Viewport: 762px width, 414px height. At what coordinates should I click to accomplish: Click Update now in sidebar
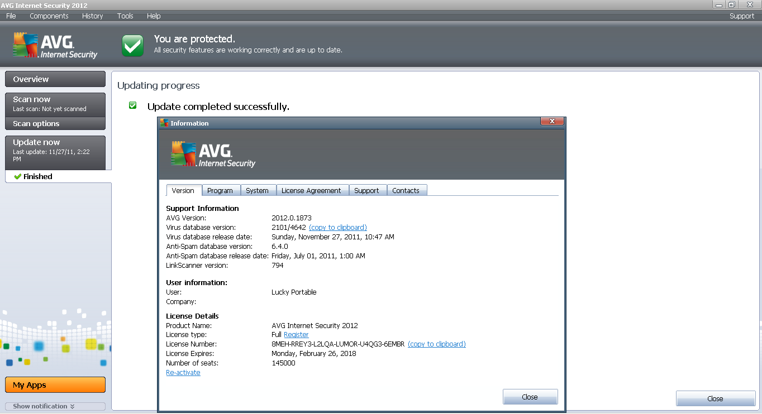coord(55,152)
